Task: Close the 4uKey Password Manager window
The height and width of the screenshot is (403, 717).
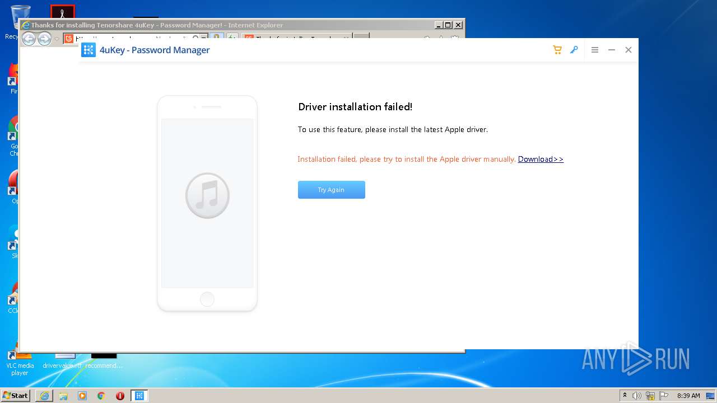Action: [x=628, y=50]
